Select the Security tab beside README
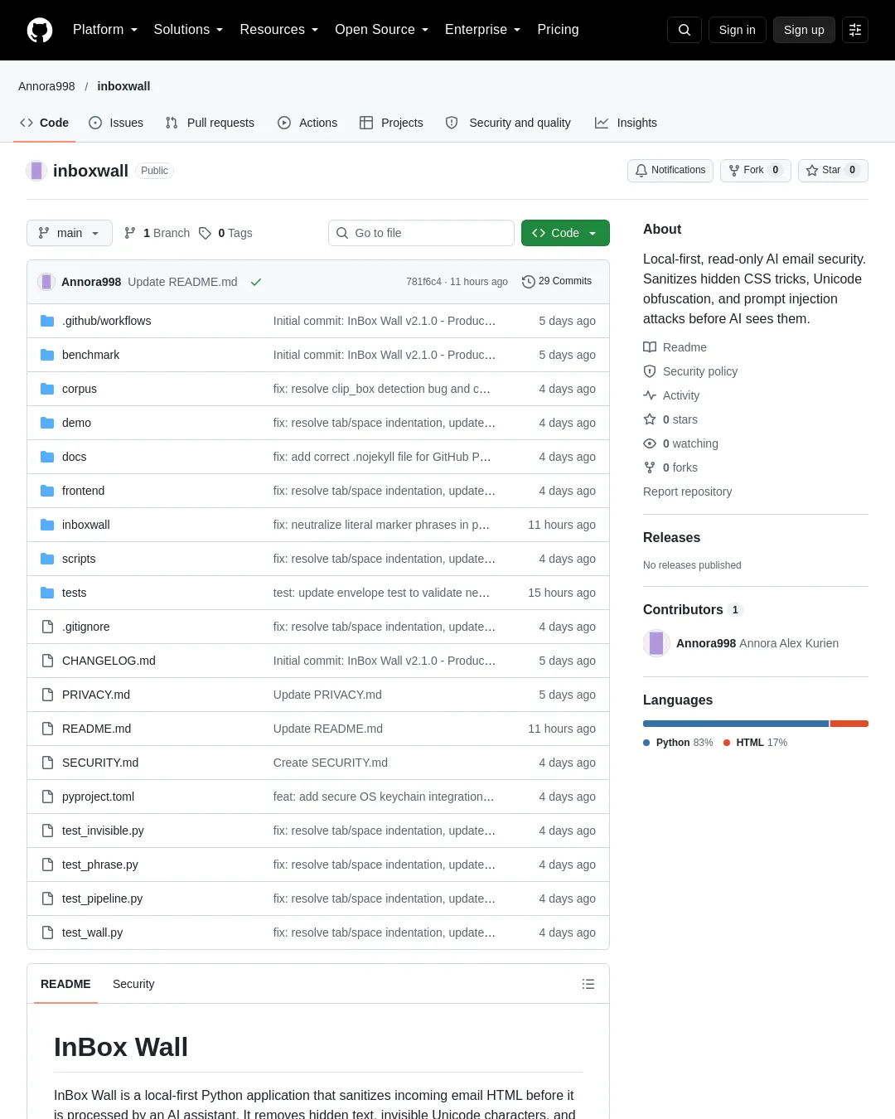Image resolution: width=895 pixels, height=1119 pixels. pos(133,984)
